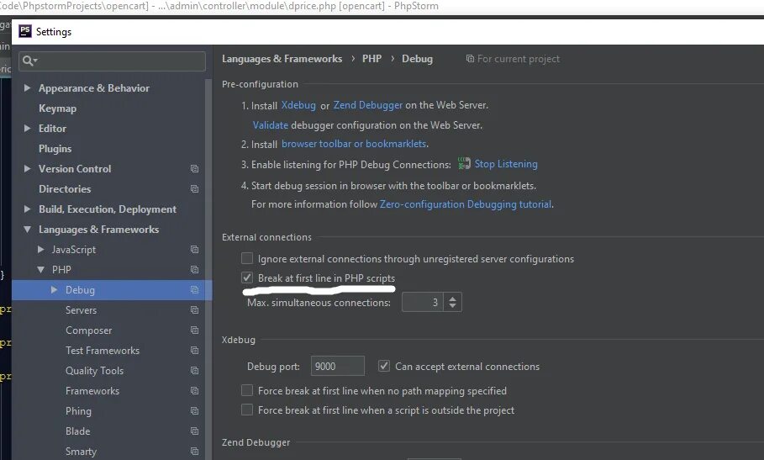Click the For current project icon
Screen dimensions: 764x460
(470, 59)
